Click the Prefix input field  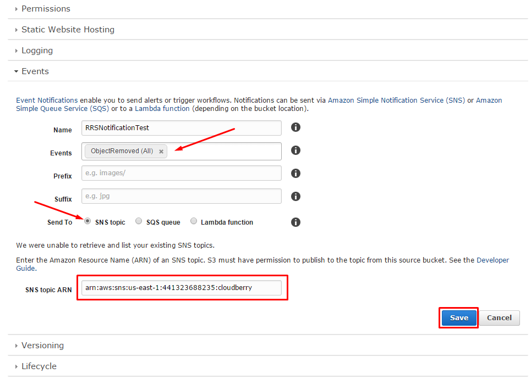click(182, 173)
